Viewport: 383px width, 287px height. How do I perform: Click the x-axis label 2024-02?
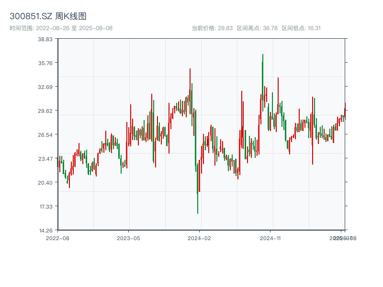click(x=199, y=238)
